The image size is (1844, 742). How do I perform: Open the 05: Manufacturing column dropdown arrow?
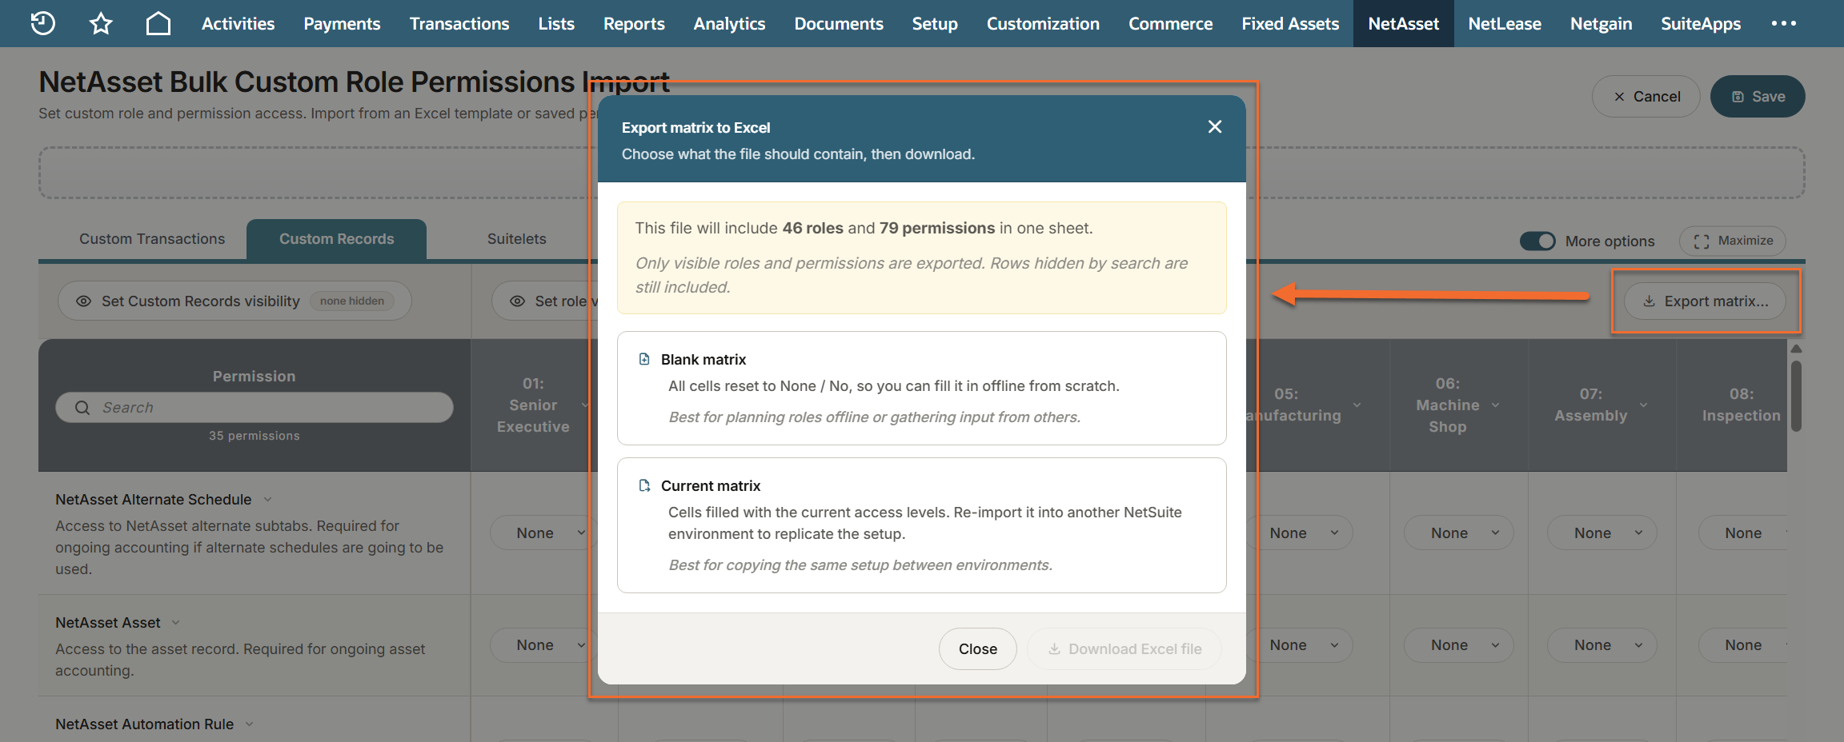pos(1357,405)
